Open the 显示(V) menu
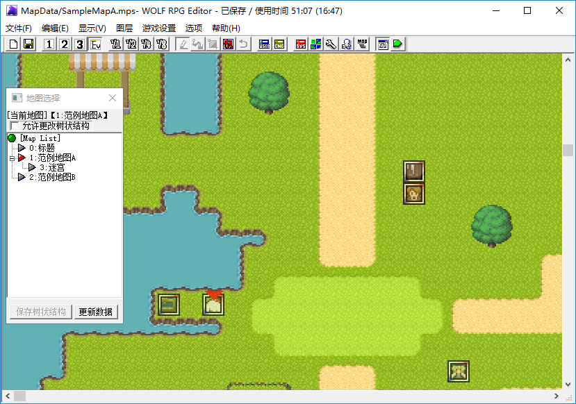Screen dimensions: 576x404 (x=92, y=28)
